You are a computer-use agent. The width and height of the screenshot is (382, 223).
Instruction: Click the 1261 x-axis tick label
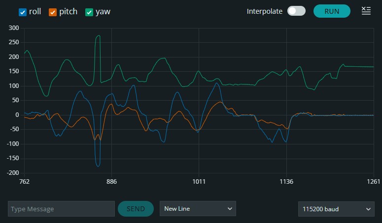pos(374,182)
